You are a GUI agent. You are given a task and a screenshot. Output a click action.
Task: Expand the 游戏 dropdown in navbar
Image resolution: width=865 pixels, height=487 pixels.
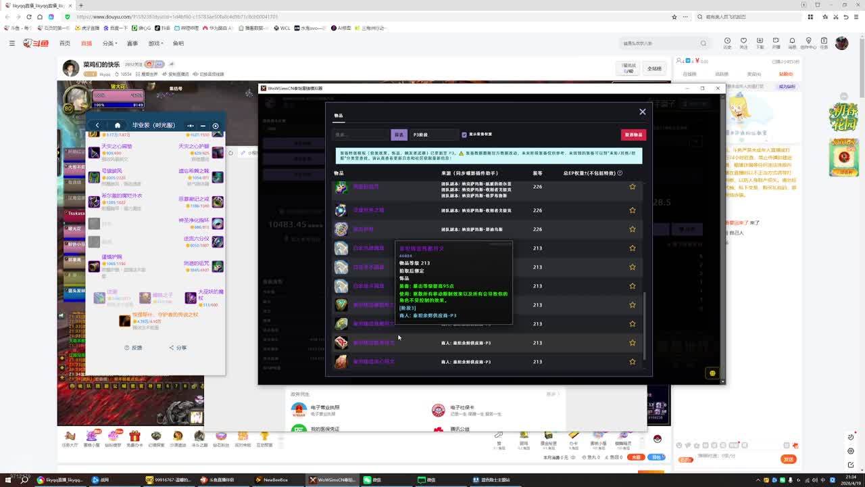(x=155, y=43)
